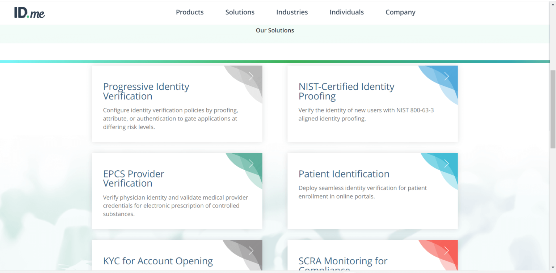
Task: Open the Products menu
Action: tap(190, 12)
